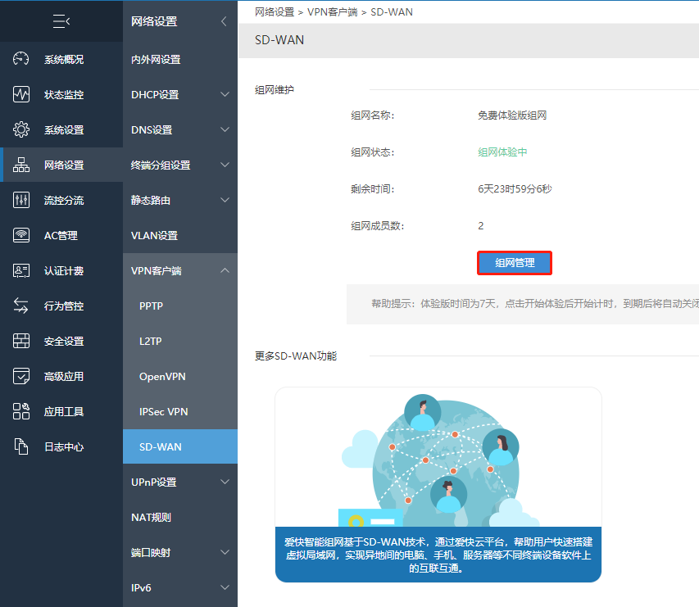
Task: Click the 高级应用 checkbox-window icon
Action: 21,376
